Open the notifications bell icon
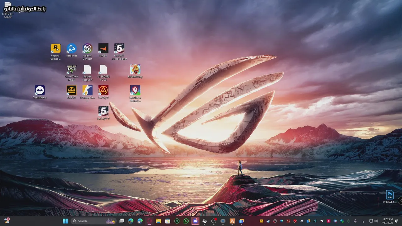Viewport: 402px width, 226px height. point(396,221)
